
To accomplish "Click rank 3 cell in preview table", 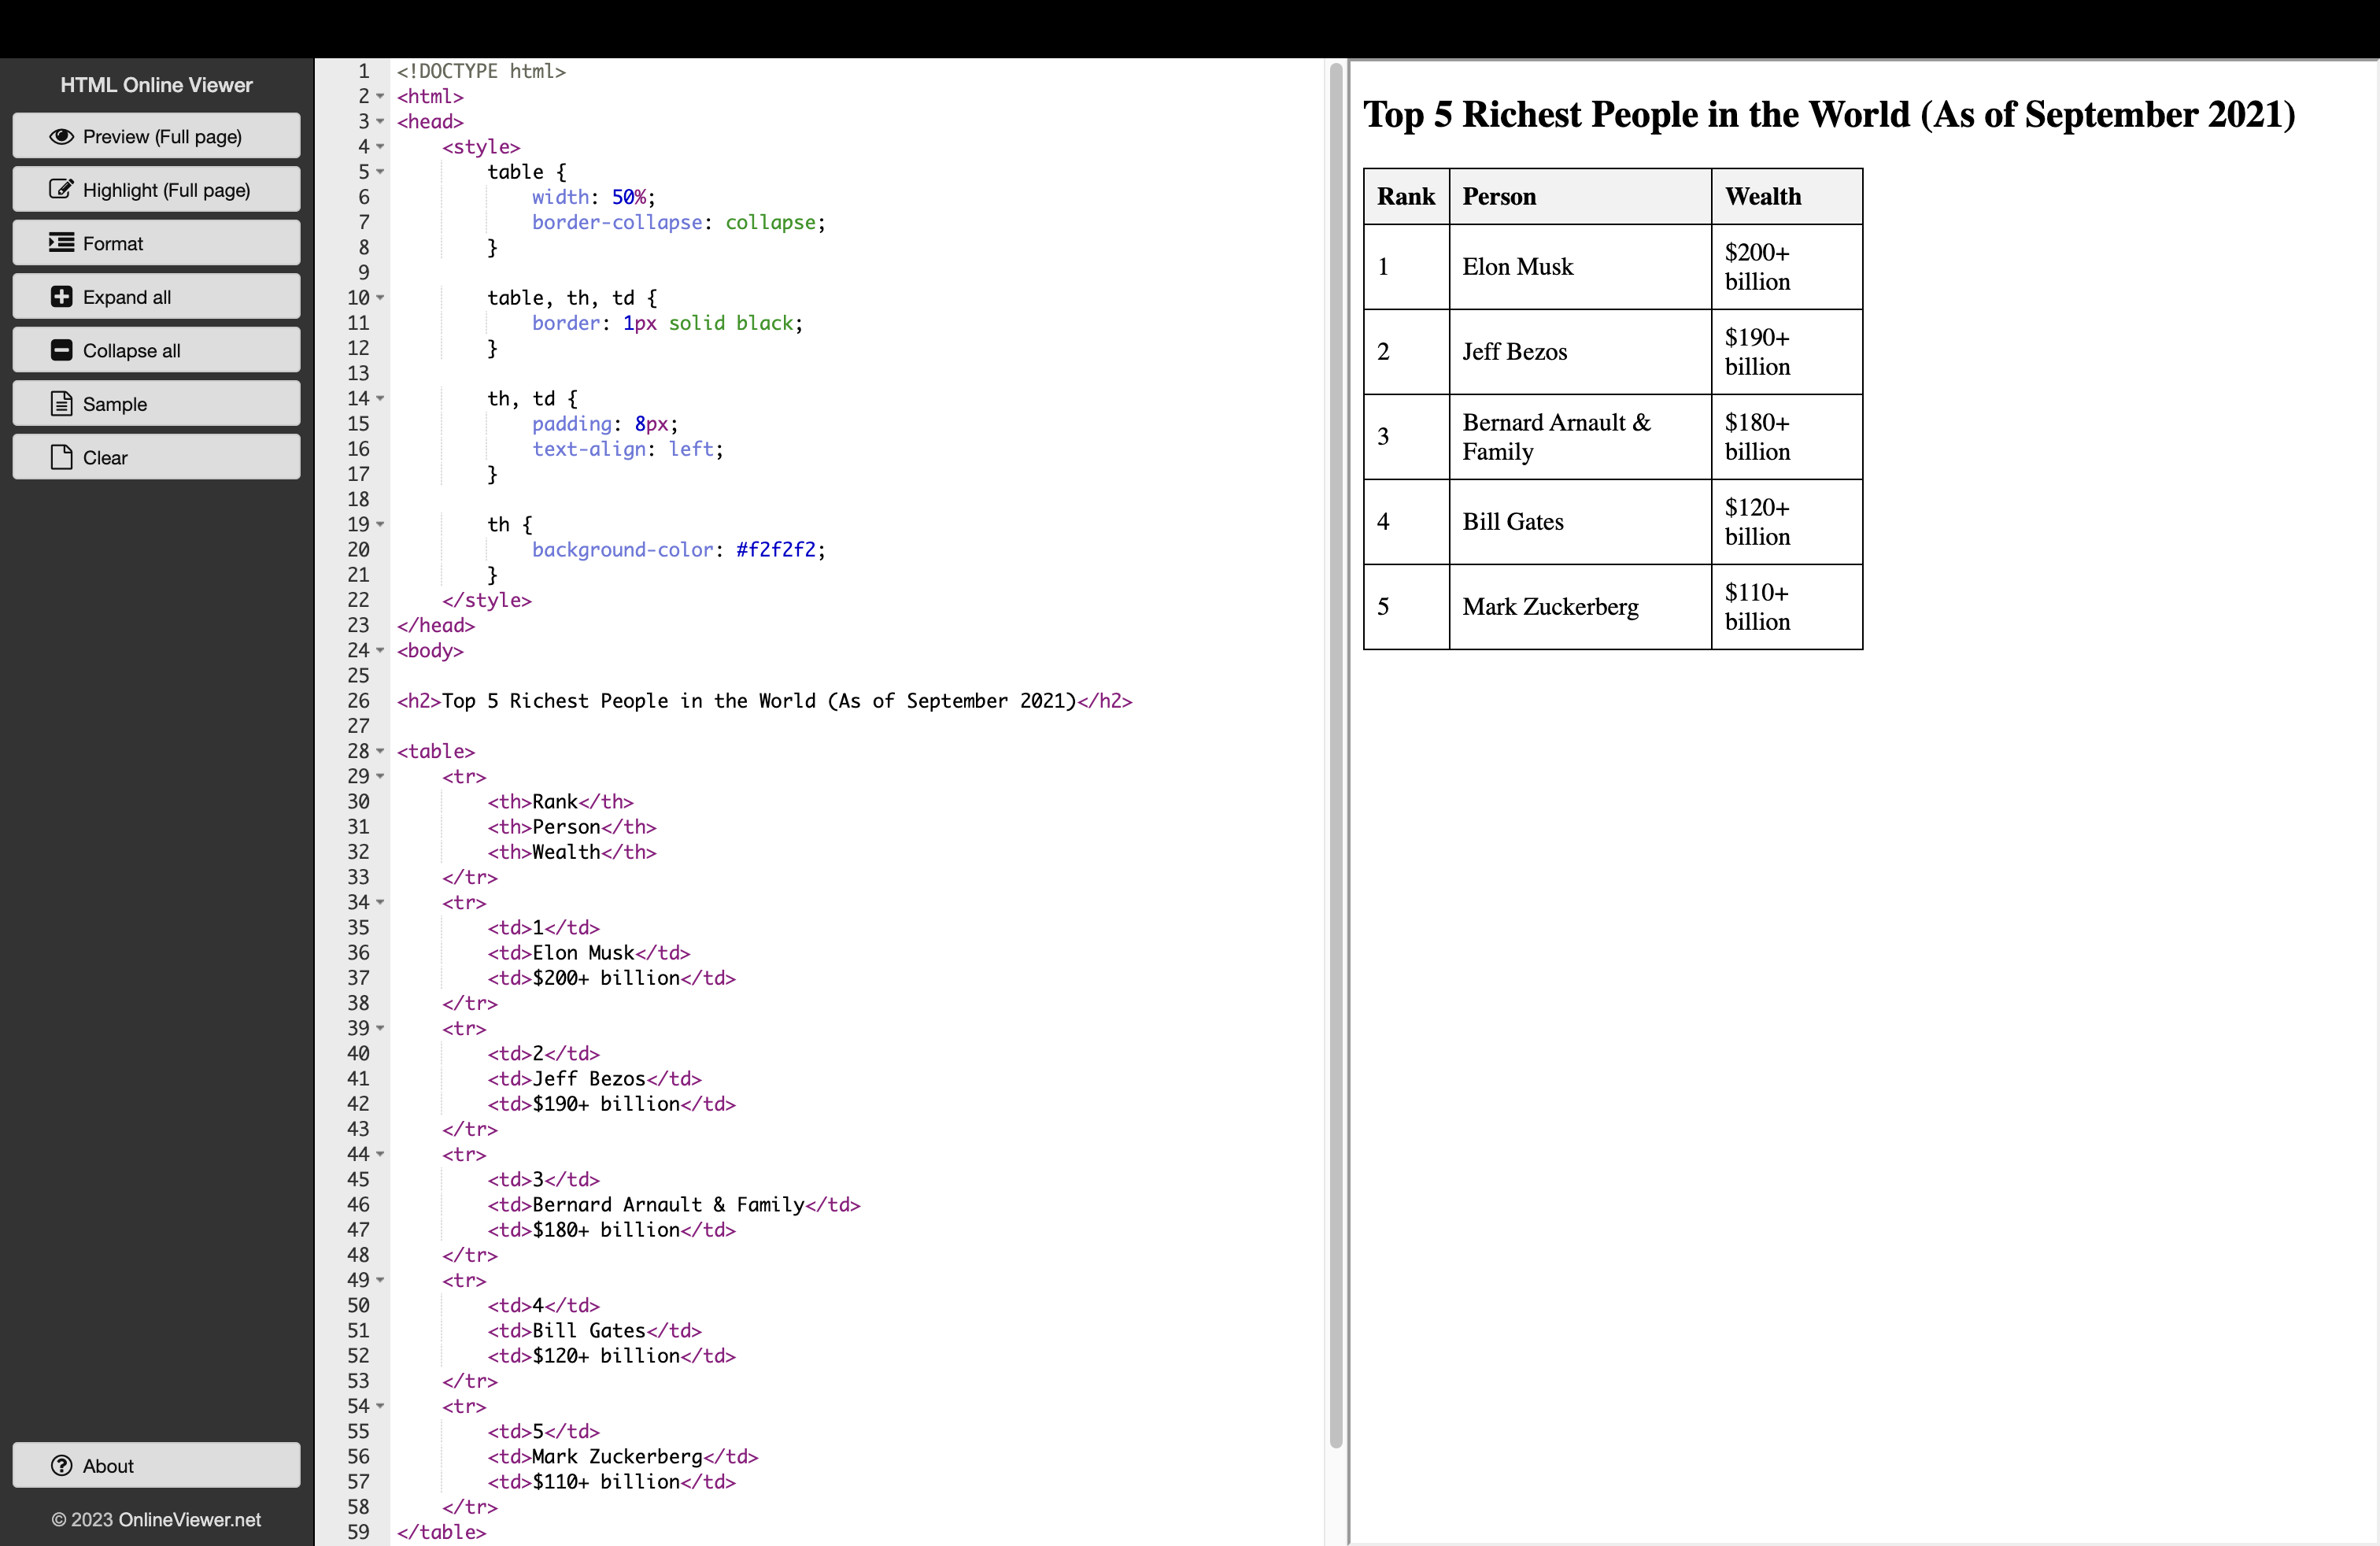I will [1406, 437].
